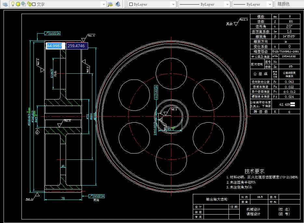Click the (校名) cell

[x=284, y=209]
